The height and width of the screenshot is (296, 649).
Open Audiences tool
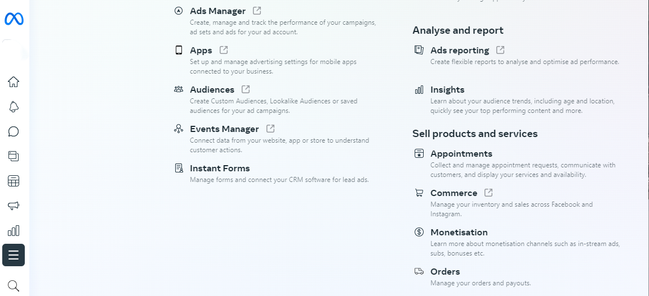tap(212, 89)
